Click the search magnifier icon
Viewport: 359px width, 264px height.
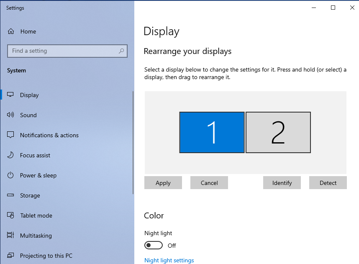coord(121,51)
